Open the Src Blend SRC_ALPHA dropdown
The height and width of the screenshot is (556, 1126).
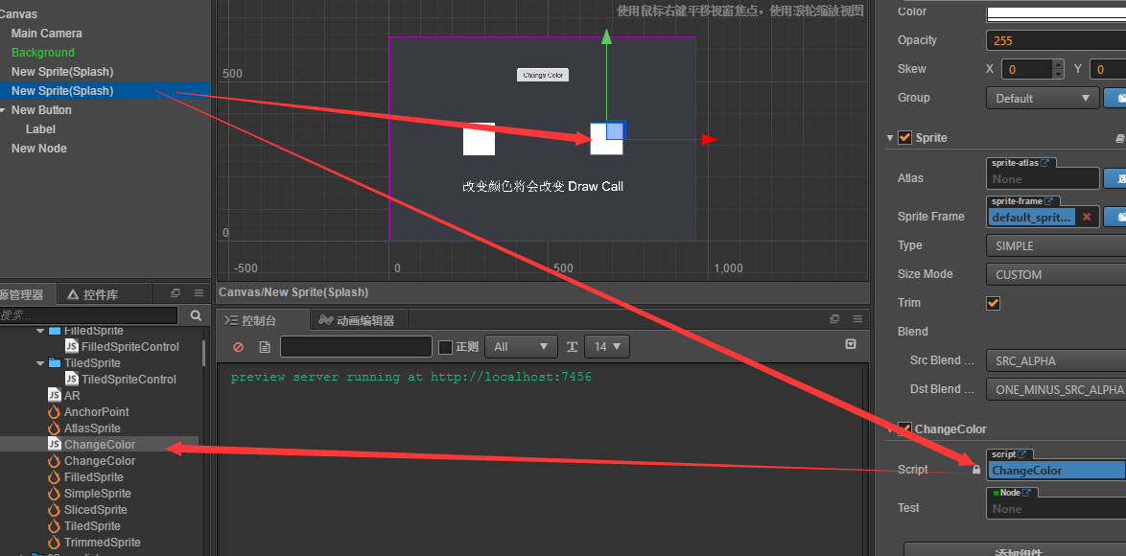coord(1056,360)
